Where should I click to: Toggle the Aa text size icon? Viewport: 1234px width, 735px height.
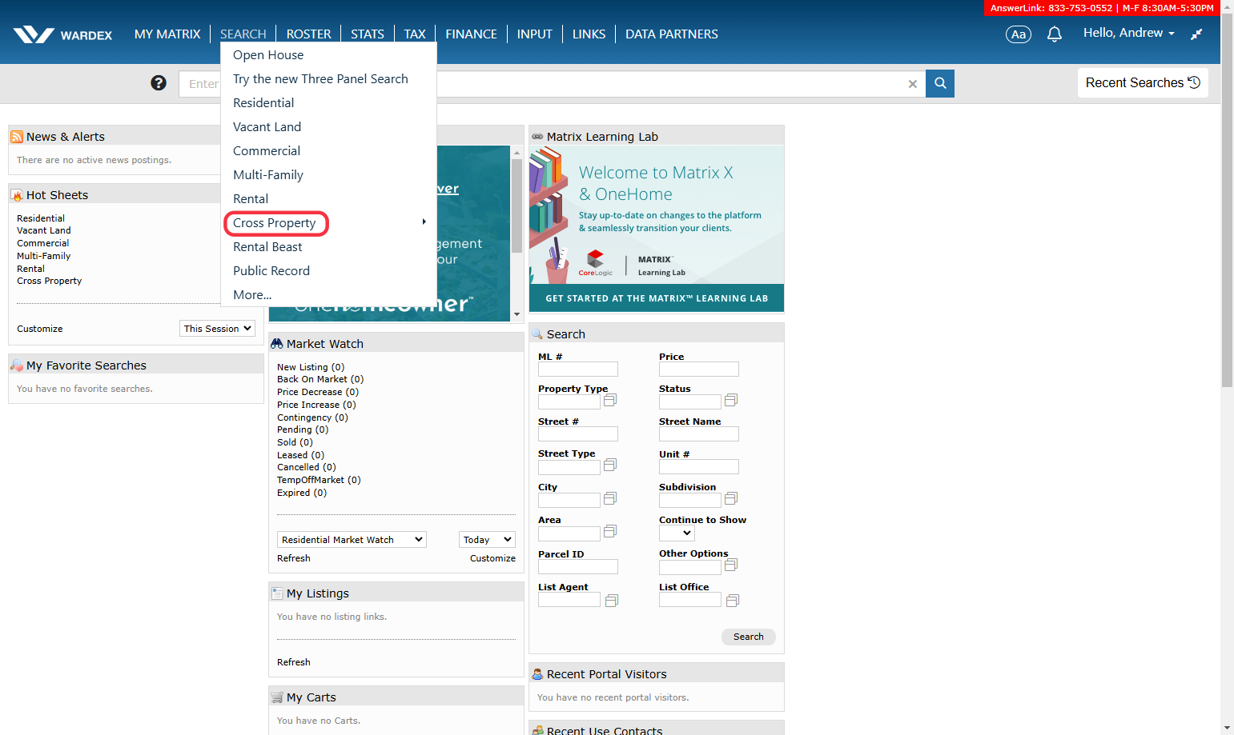pos(1019,34)
